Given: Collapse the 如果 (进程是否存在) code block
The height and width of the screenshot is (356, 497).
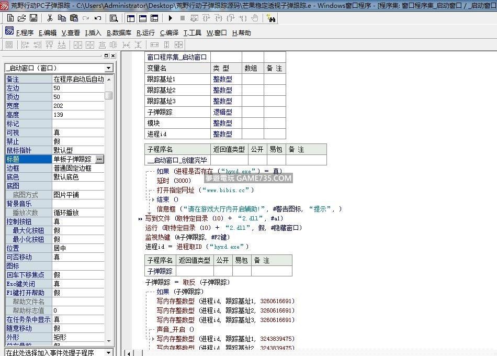Looking at the screenshot, I should (x=149, y=171).
